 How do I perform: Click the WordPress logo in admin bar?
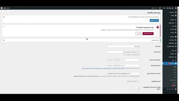pos(176,8)
